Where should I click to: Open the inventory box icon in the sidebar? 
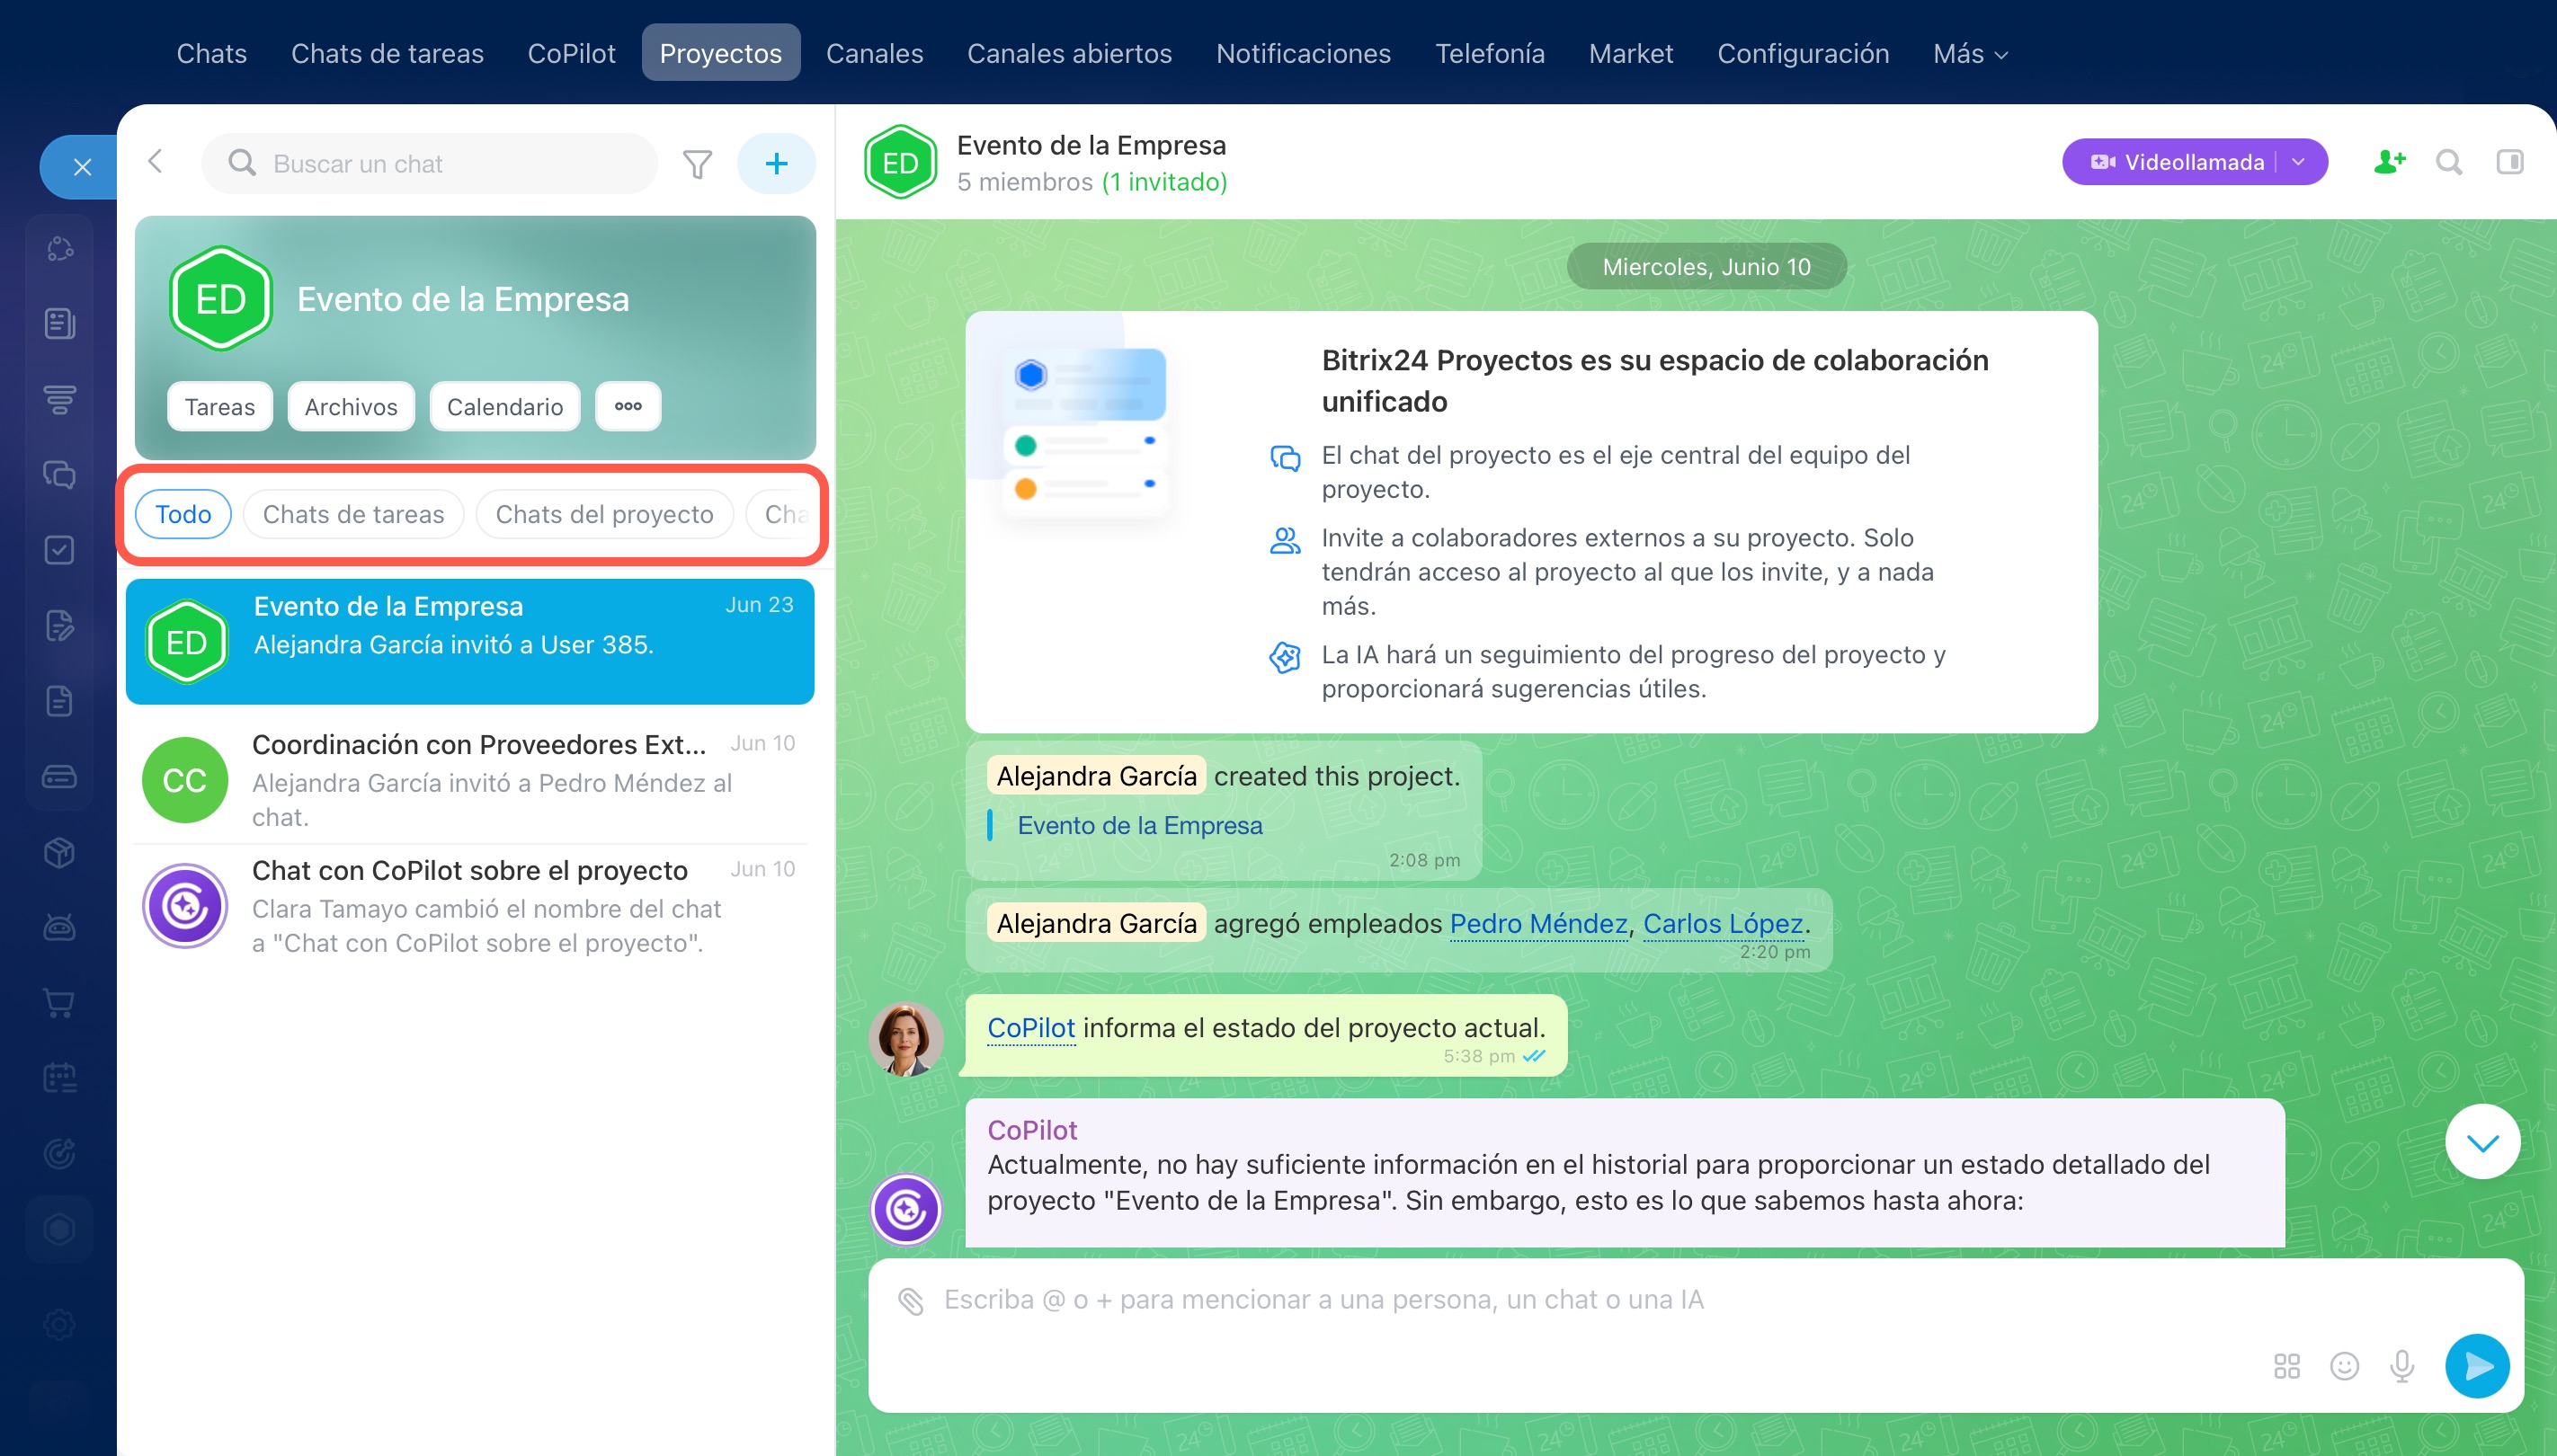click(60, 852)
